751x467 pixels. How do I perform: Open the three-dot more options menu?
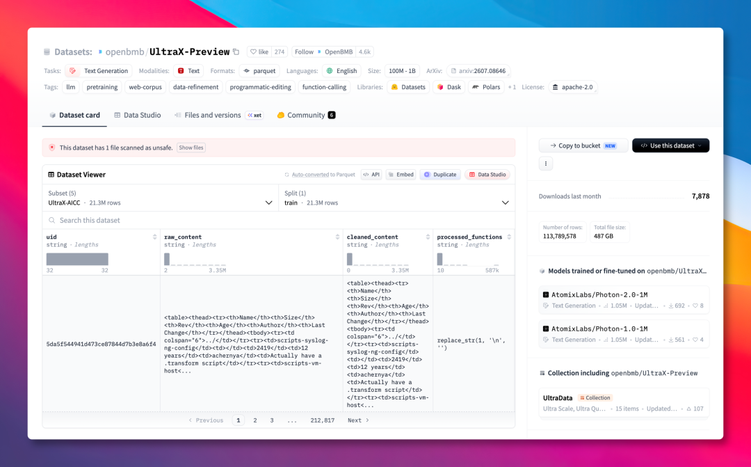point(546,164)
